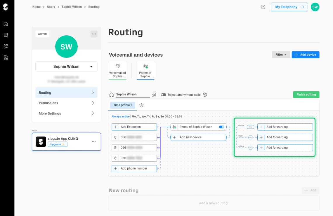Click the 'Add a new routing.' placeholder area
Screen dimensions: 333x216
[x=214, y=203]
